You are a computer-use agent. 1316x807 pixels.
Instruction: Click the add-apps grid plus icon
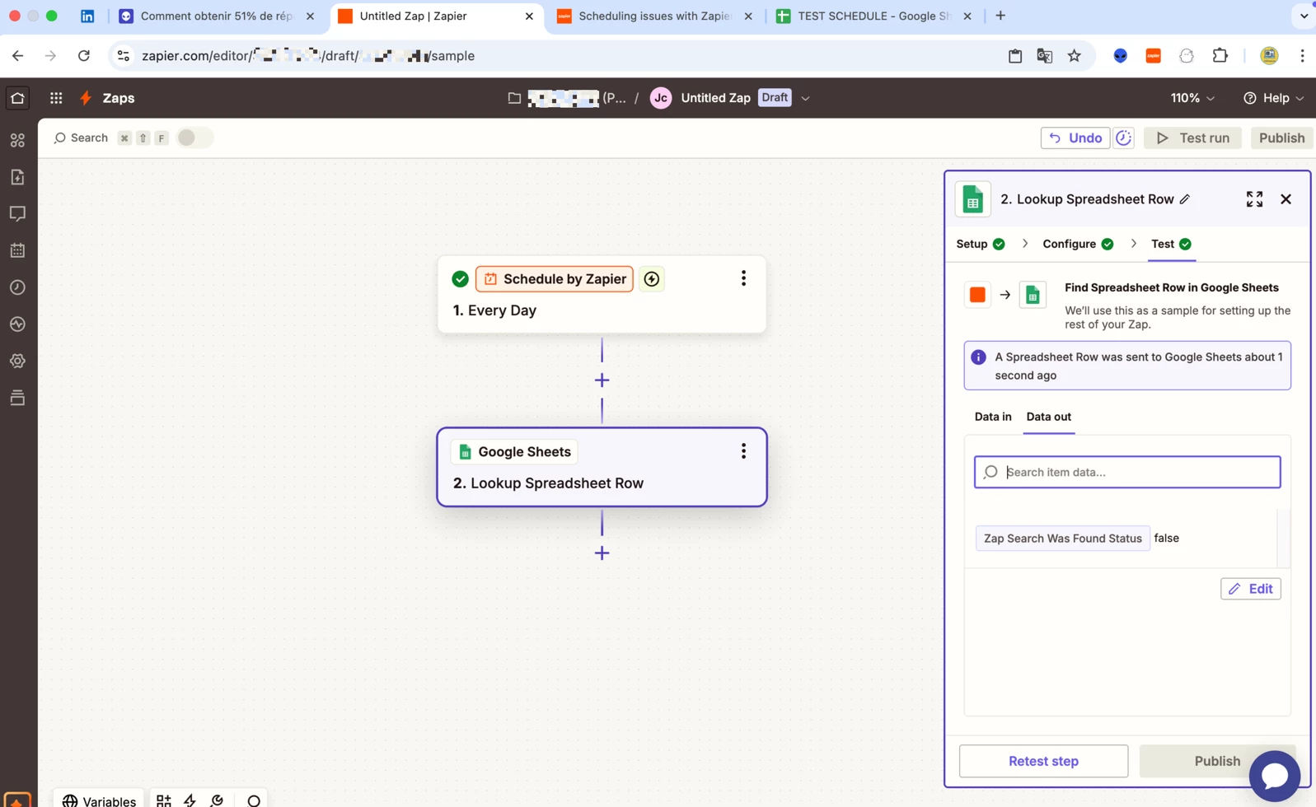163,800
